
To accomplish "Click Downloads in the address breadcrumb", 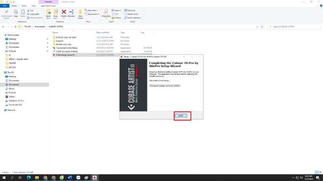I will point(40,27).
